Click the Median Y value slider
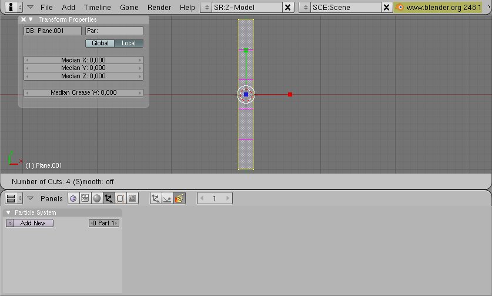Screen dimensions: 492x296 tap(83, 68)
